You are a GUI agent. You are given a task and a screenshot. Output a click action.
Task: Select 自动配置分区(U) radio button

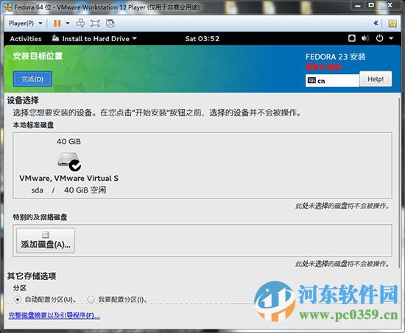pos(18,300)
